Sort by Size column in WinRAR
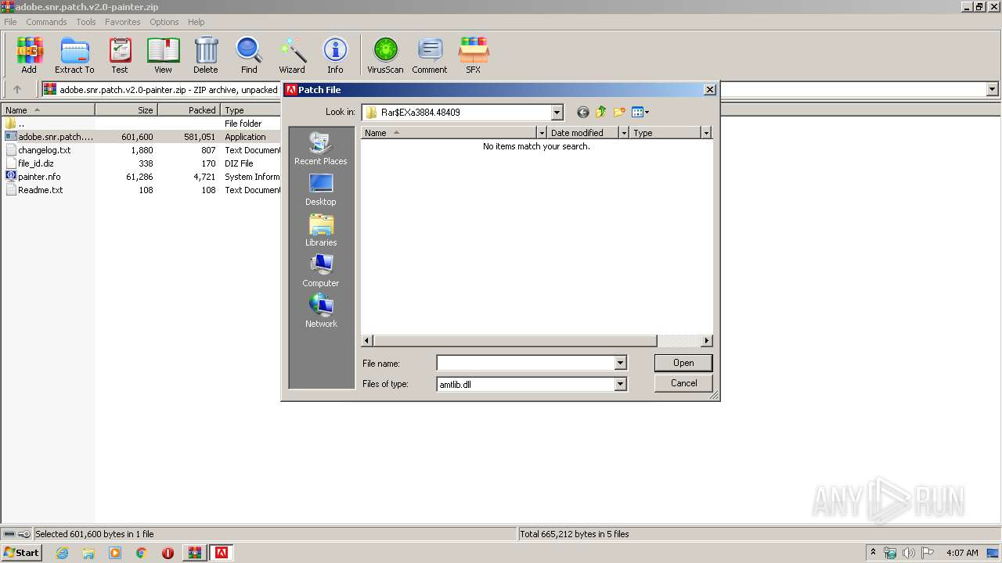Viewport: 1002px width, 563px height. pyautogui.click(x=126, y=110)
